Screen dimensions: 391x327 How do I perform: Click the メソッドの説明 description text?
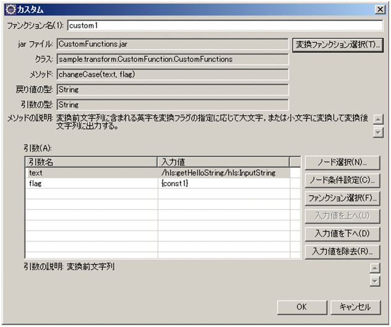(x=212, y=122)
